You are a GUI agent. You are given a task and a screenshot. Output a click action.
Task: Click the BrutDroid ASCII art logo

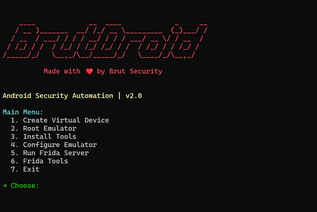(105, 41)
